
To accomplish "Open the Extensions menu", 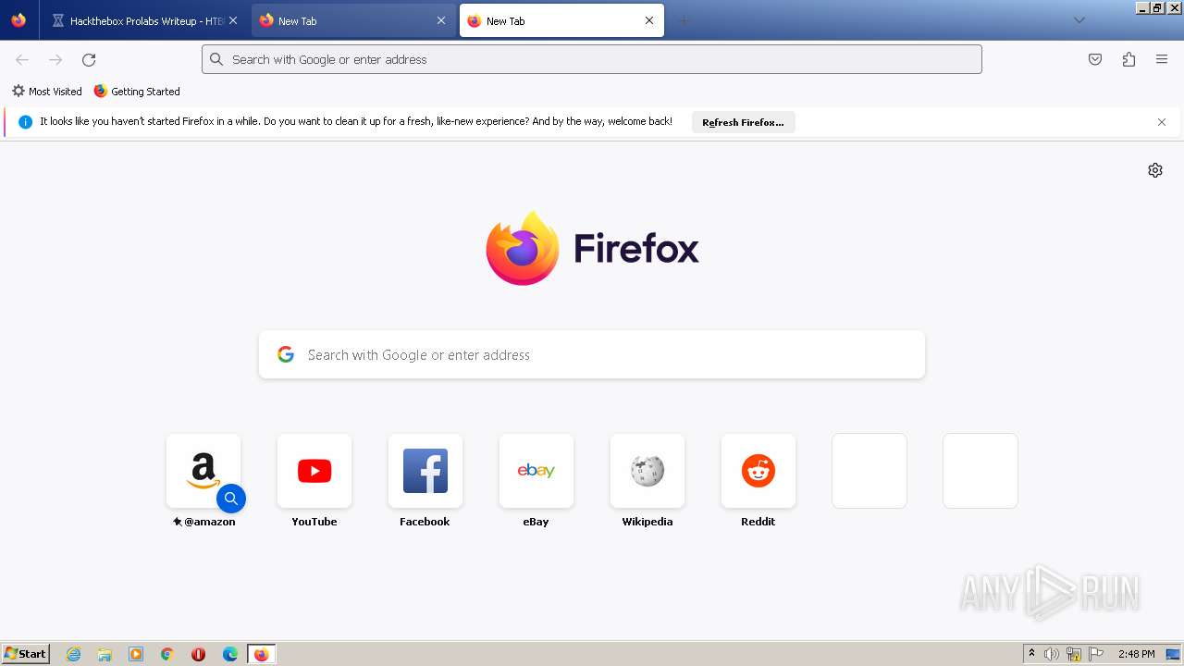I will coord(1128,59).
